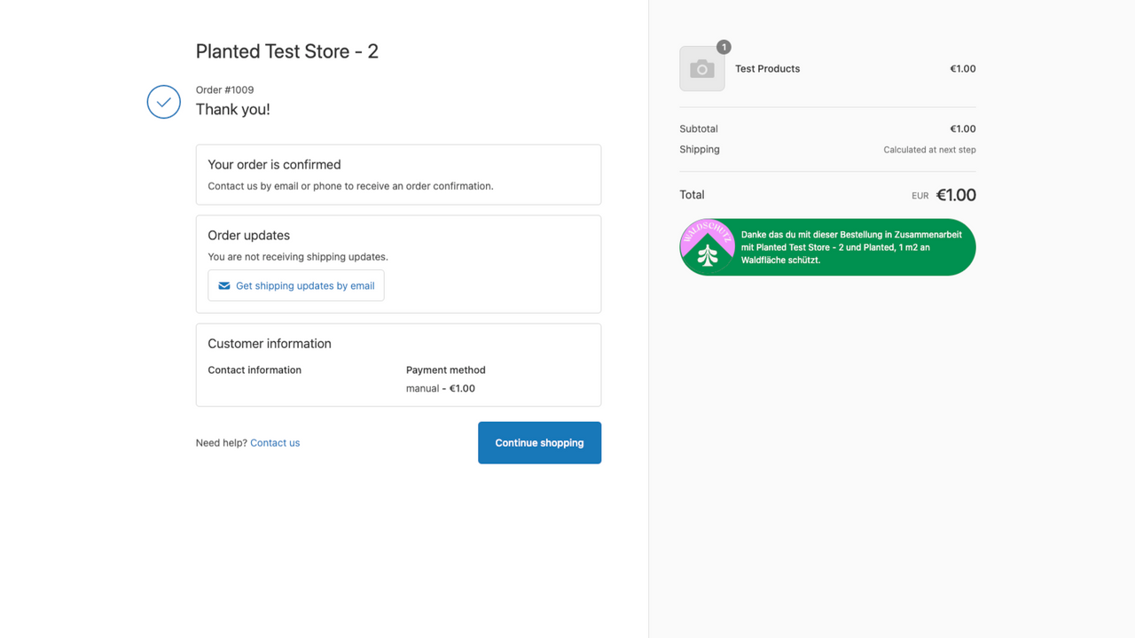Click the Shipping label in order summary
Viewport: 1135px width, 638px height.
pyautogui.click(x=700, y=150)
